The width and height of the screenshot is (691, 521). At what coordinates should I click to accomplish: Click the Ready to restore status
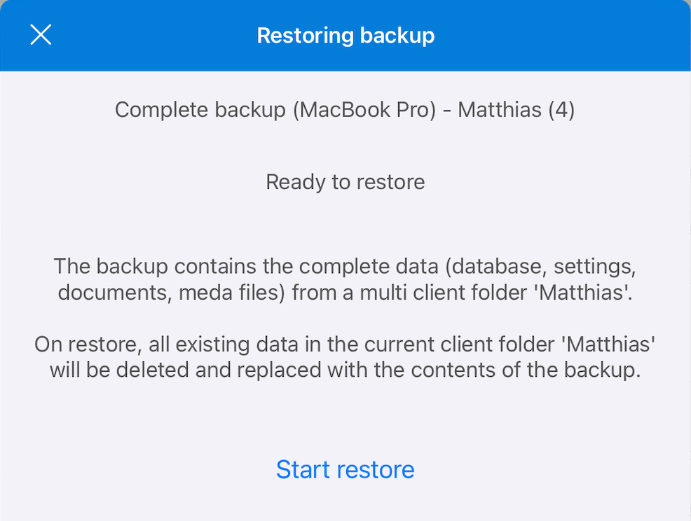click(345, 182)
